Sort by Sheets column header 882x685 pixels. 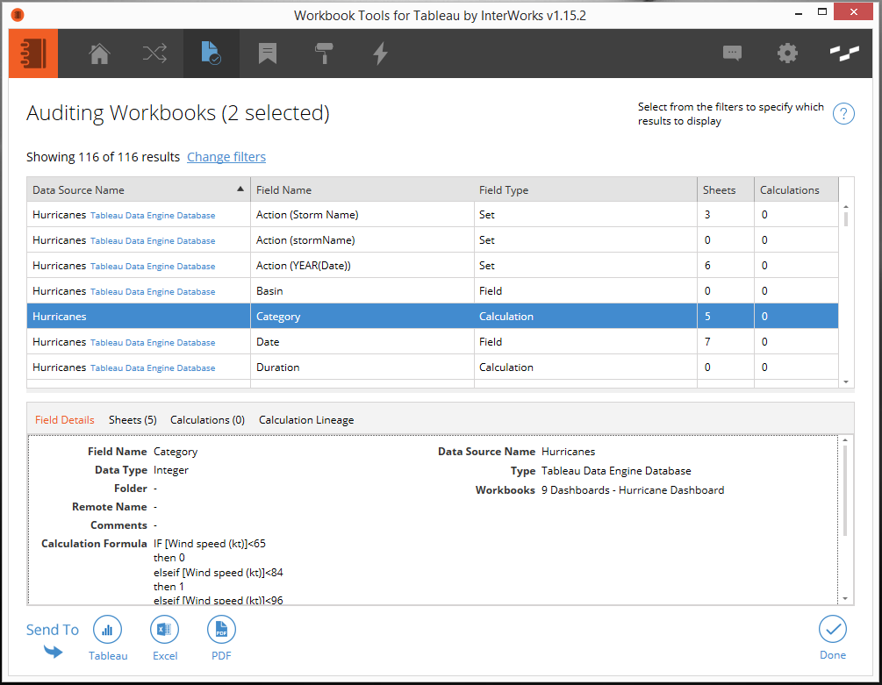(x=726, y=190)
